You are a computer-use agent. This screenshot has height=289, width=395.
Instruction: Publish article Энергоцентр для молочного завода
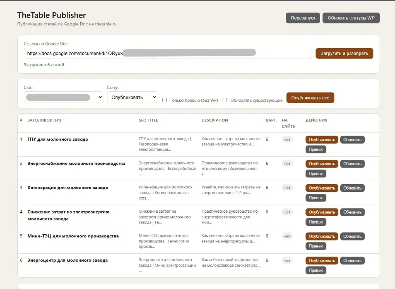click(322, 260)
